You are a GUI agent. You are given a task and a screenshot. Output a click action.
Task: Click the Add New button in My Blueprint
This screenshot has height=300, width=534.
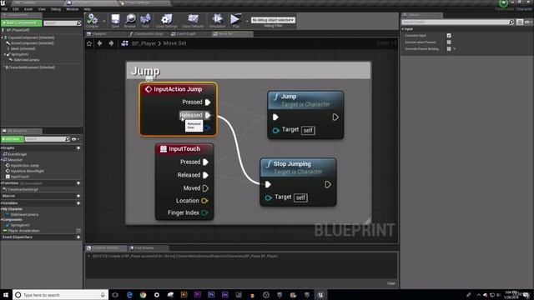coord(13,139)
